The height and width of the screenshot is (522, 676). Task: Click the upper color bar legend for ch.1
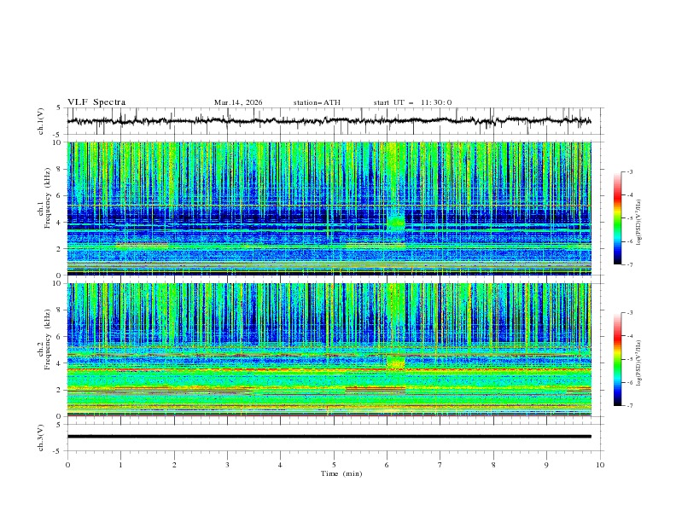617,218
